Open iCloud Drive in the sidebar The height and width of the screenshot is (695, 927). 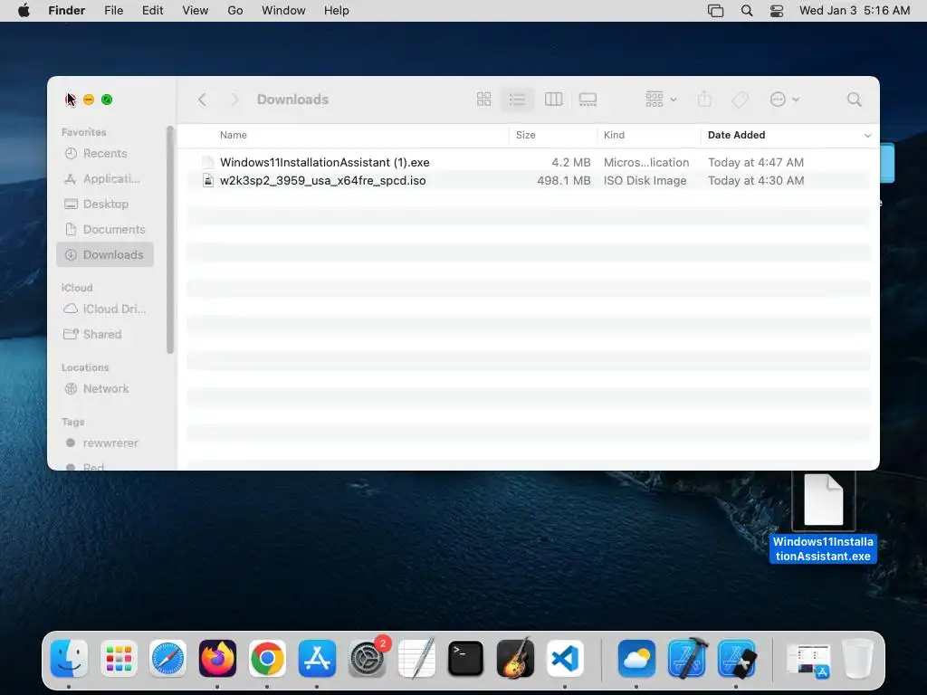pos(105,309)
